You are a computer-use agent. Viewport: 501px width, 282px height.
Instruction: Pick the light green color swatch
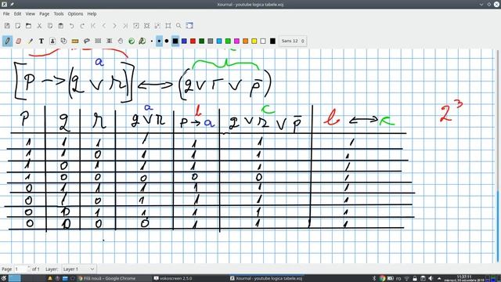coord(228,41)
